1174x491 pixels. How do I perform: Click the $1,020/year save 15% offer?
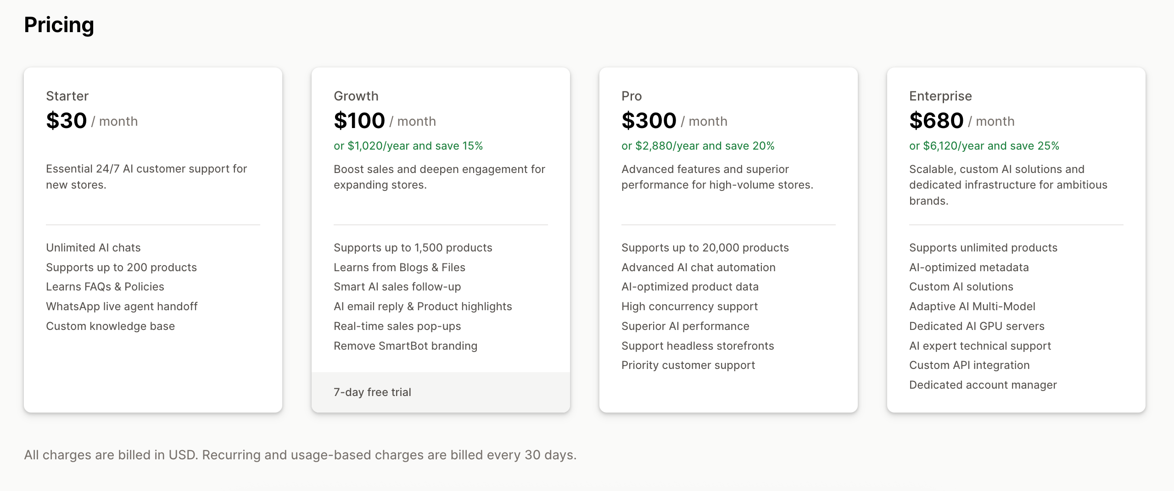click(x=408, y=146)
